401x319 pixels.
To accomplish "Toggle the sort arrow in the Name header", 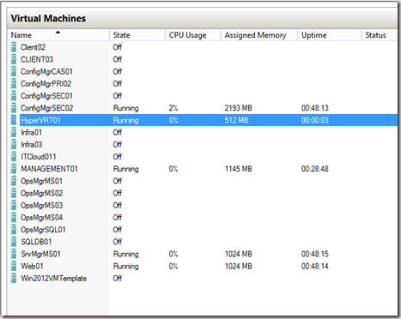I will point(58,33).
